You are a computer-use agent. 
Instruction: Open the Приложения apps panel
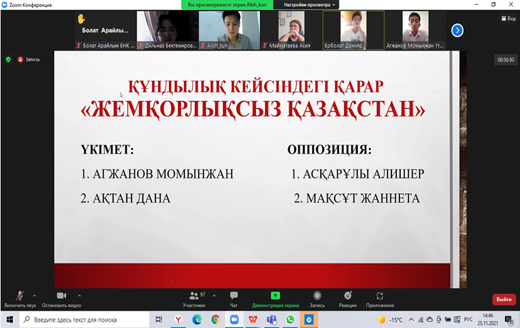[380, 296]
